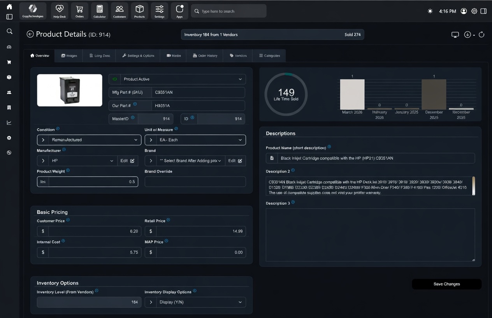The height and width of the screenshot is (318, 492).
Task: Toggle the right side panel icon
Action: 483,11
